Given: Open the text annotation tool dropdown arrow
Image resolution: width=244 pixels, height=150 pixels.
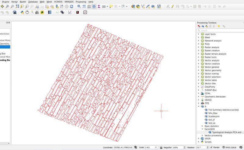Looking at the screenshot, I should click(x=127, y=6).
